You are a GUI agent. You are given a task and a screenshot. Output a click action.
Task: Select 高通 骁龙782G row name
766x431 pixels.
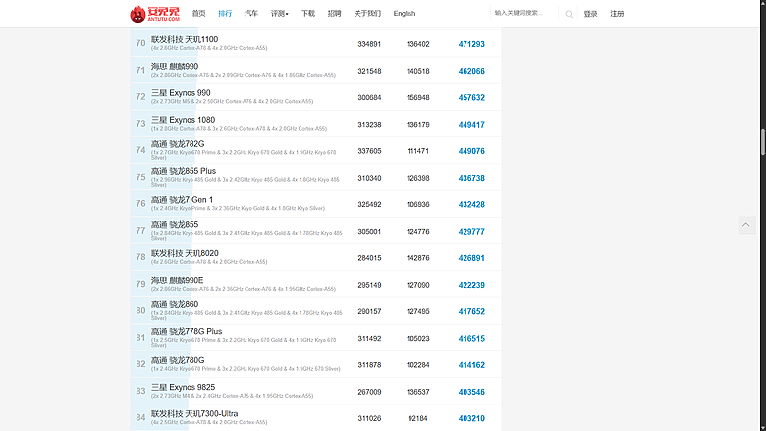point(178,144)
